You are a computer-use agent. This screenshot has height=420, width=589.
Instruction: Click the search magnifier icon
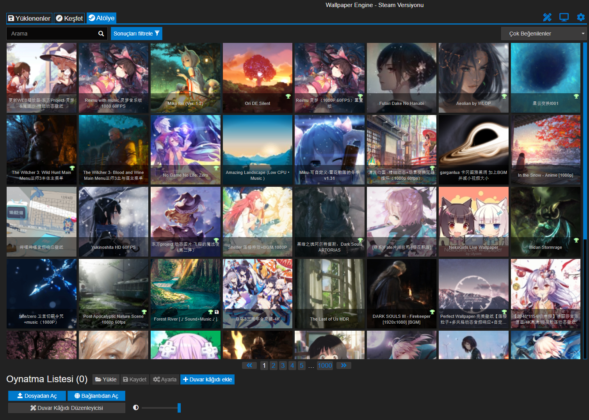point(101,34)
